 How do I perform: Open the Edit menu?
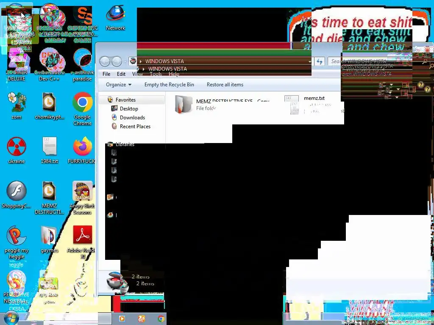tap(121, 74)
